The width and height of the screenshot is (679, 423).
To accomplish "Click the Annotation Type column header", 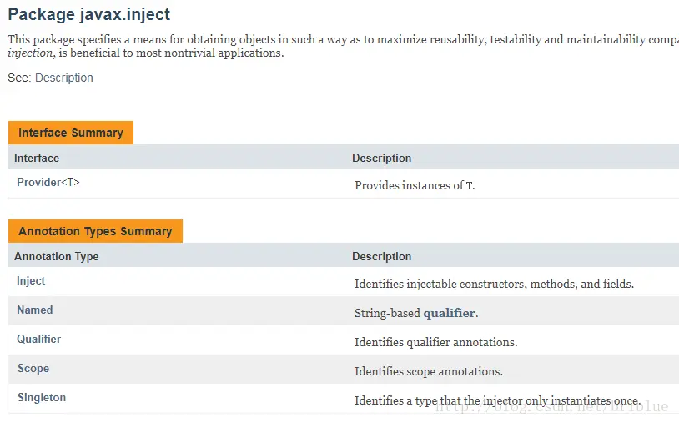I will [56, 256].
